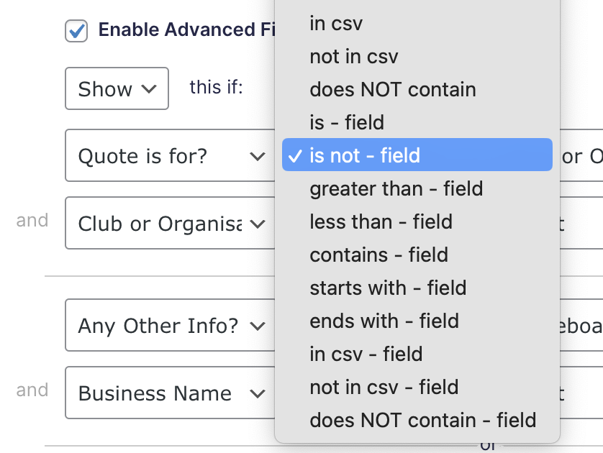Expand the 'Quote is for?' field dropdown
The width and height of the screenshot is (603, 453).
point(170,156)
